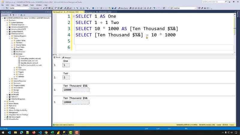The width and height of the screenshot is (240, 135).
Task: Select the first result cell 10000 under Ten Thousand
Action: click(76, 90)
